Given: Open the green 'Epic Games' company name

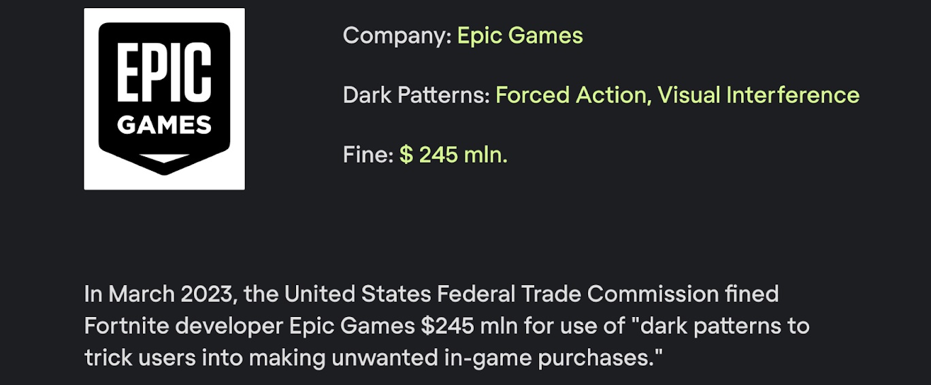Looking at the screenshot, I should coord(520,35).
